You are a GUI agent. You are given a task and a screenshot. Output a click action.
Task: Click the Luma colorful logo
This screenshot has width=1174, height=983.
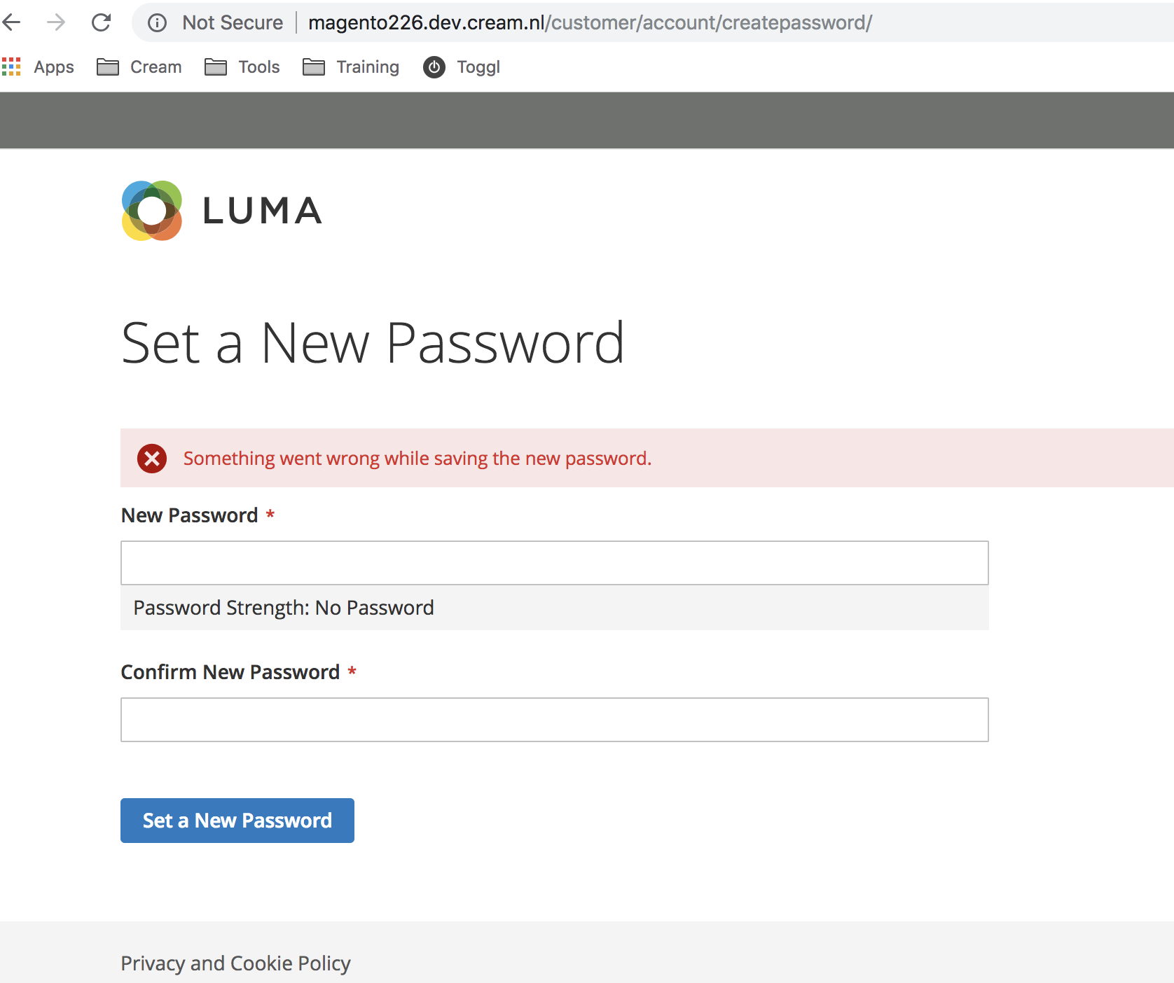click(x=152, y=211)
